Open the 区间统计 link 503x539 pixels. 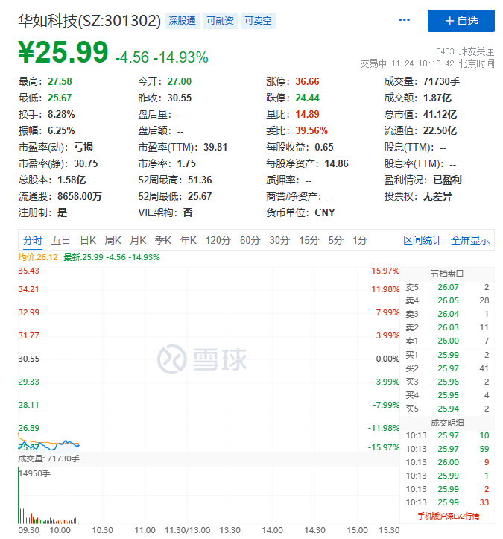(423, 240)
